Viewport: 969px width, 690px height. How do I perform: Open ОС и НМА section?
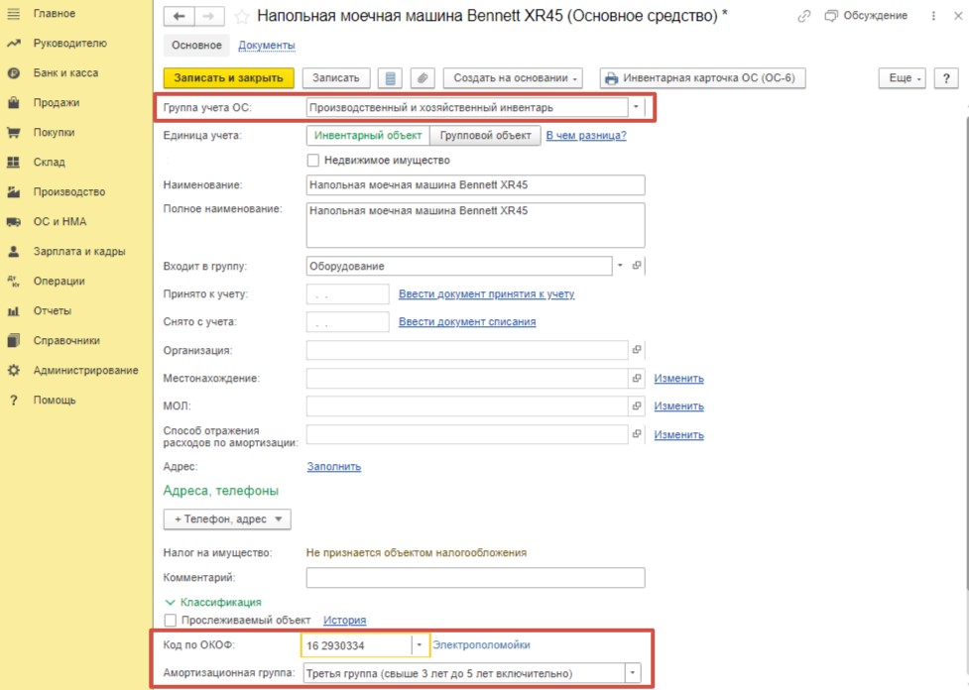[x=60, y=221]
